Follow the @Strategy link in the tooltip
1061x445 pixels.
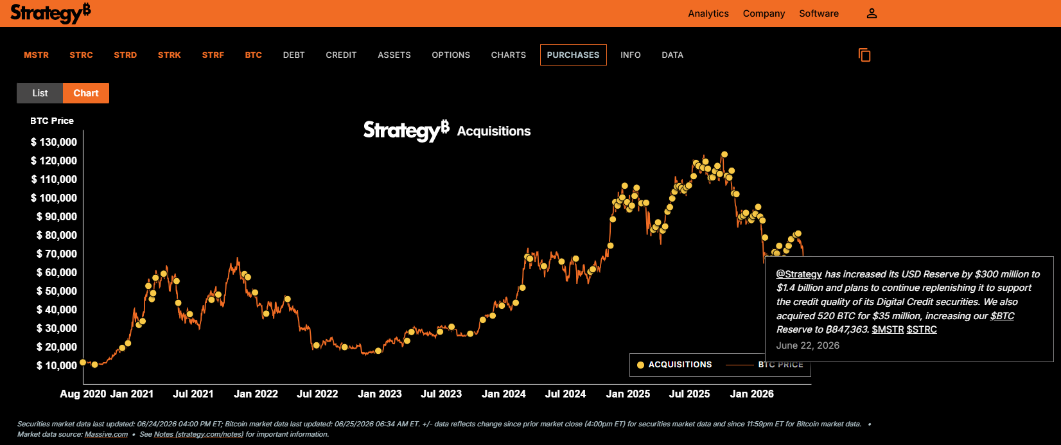(x=799, y=274)
